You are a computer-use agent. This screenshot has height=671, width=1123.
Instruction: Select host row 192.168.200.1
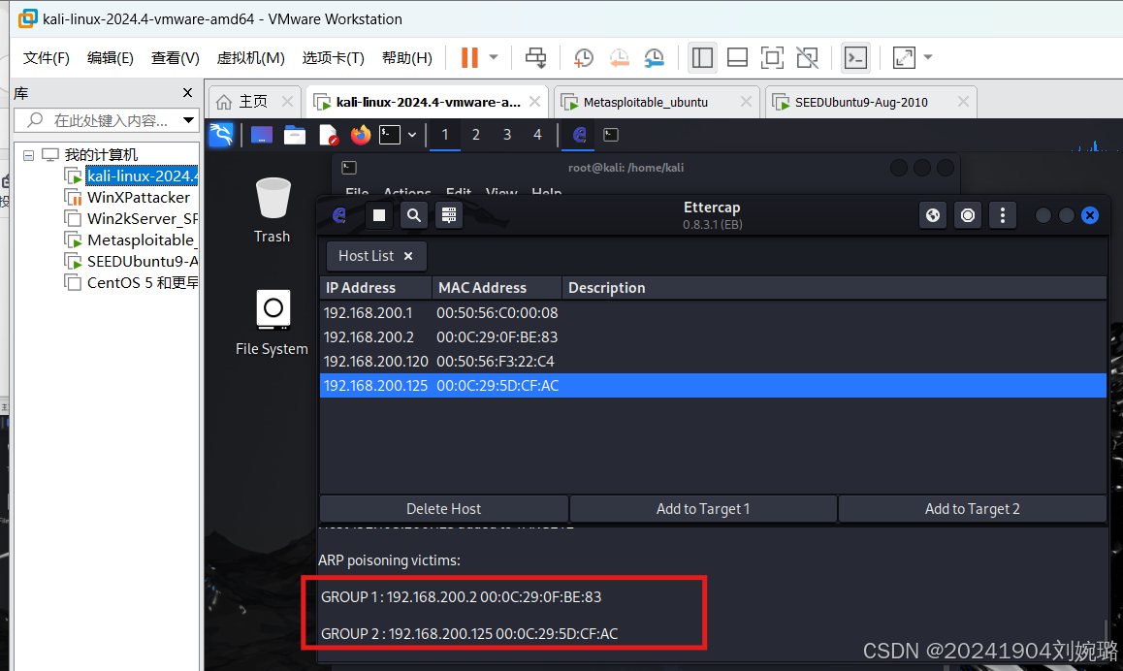point(713,313)
